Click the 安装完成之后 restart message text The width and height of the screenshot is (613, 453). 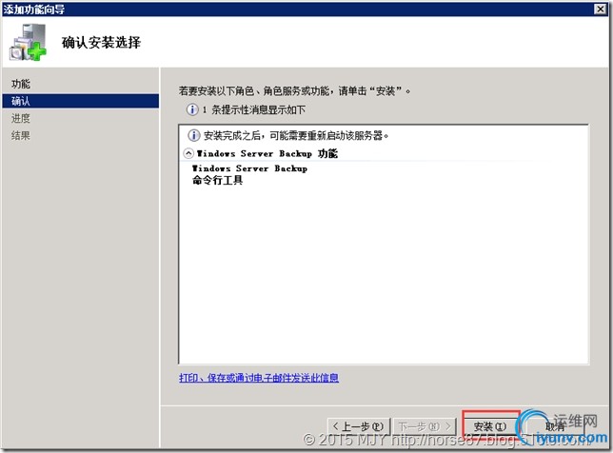pyautogui.click(x=296, y=136)
